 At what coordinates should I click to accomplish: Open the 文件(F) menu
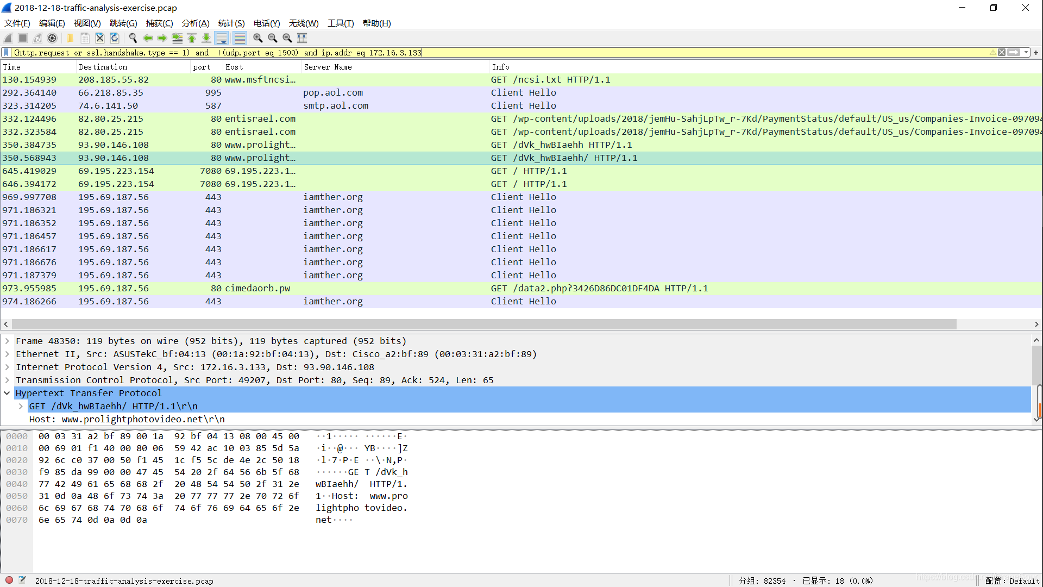click(17, 23)
